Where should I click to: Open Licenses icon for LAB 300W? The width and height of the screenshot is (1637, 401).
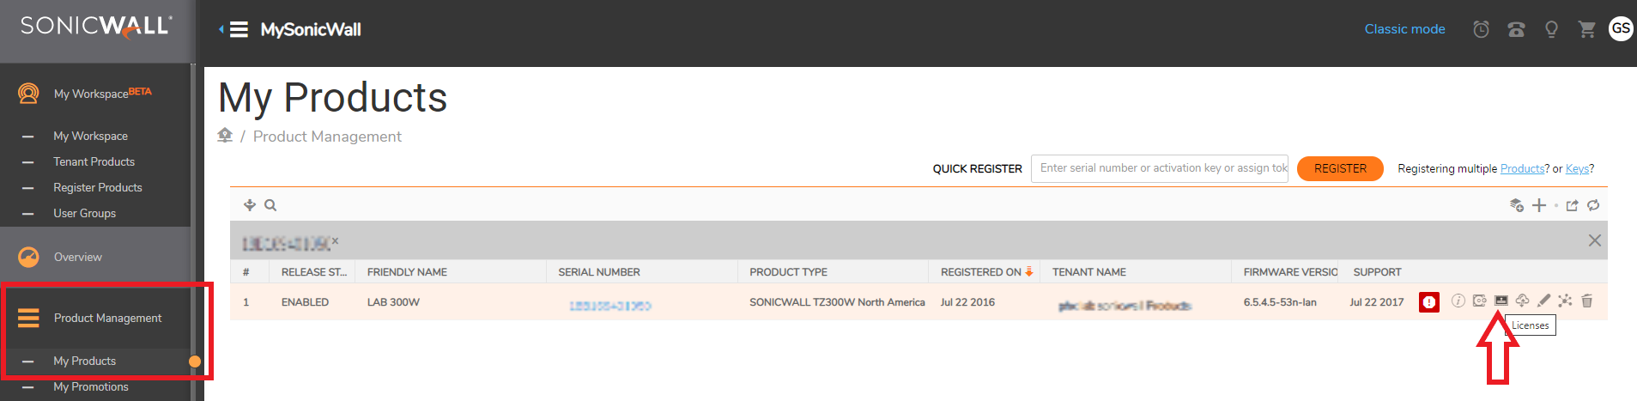1501,301
